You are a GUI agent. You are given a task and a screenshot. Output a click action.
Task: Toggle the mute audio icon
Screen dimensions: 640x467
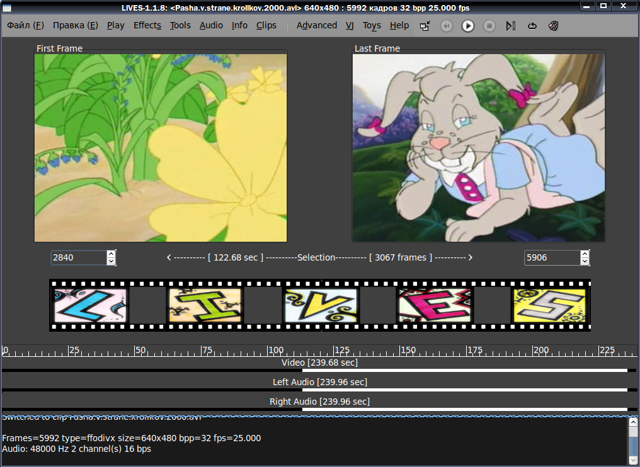coord(554,26)
